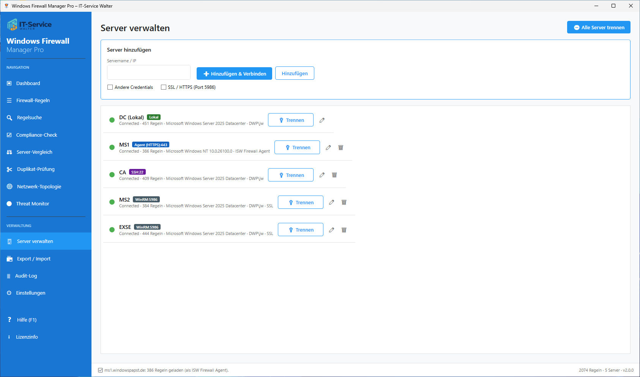640x377 pixels.
Task: Delete the MS1 server entry
Action: pos(341,147)
